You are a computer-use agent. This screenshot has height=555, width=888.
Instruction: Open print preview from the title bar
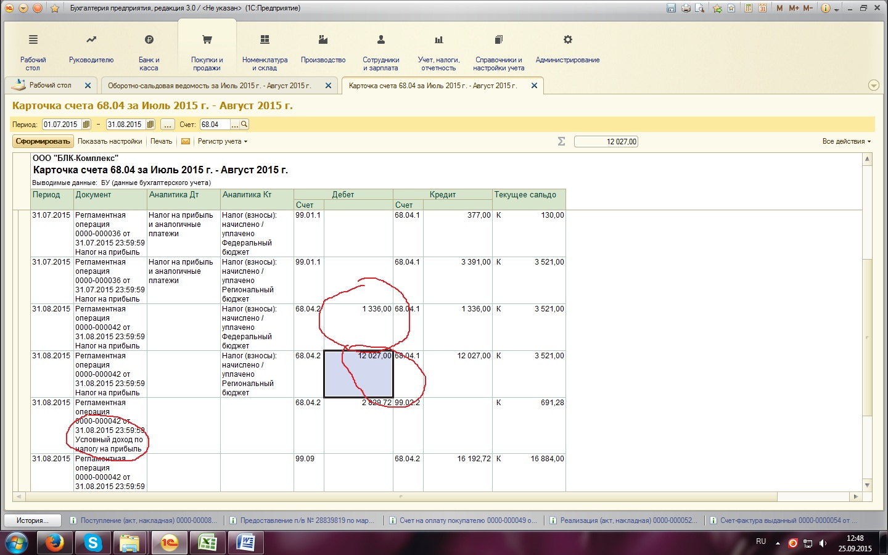(x=699, y=8)
